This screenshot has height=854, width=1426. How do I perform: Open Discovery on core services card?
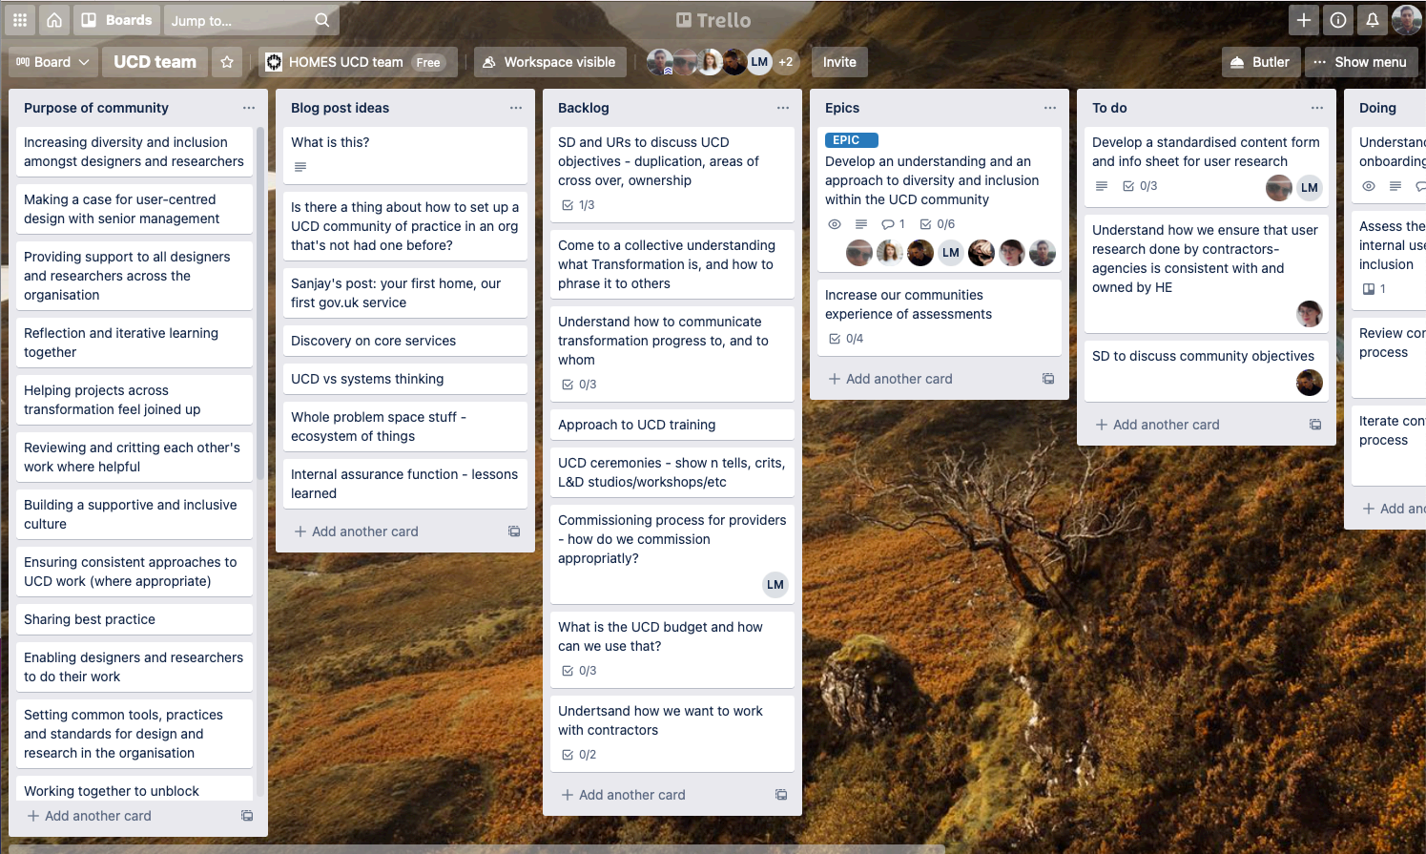[405, 341]
